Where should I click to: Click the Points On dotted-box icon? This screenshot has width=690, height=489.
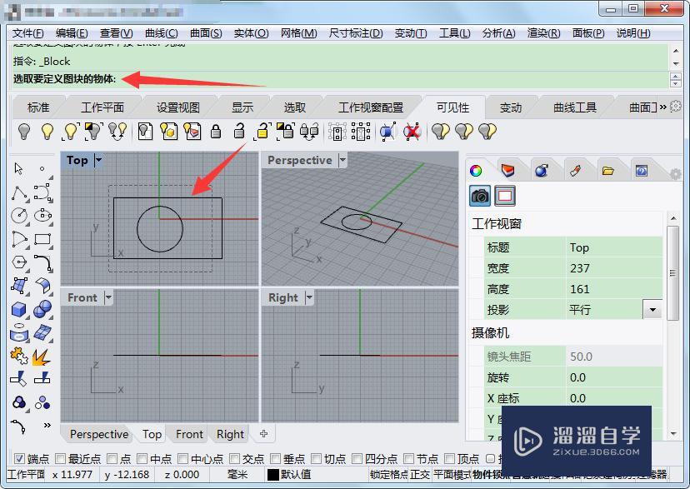tap(337, 132)
